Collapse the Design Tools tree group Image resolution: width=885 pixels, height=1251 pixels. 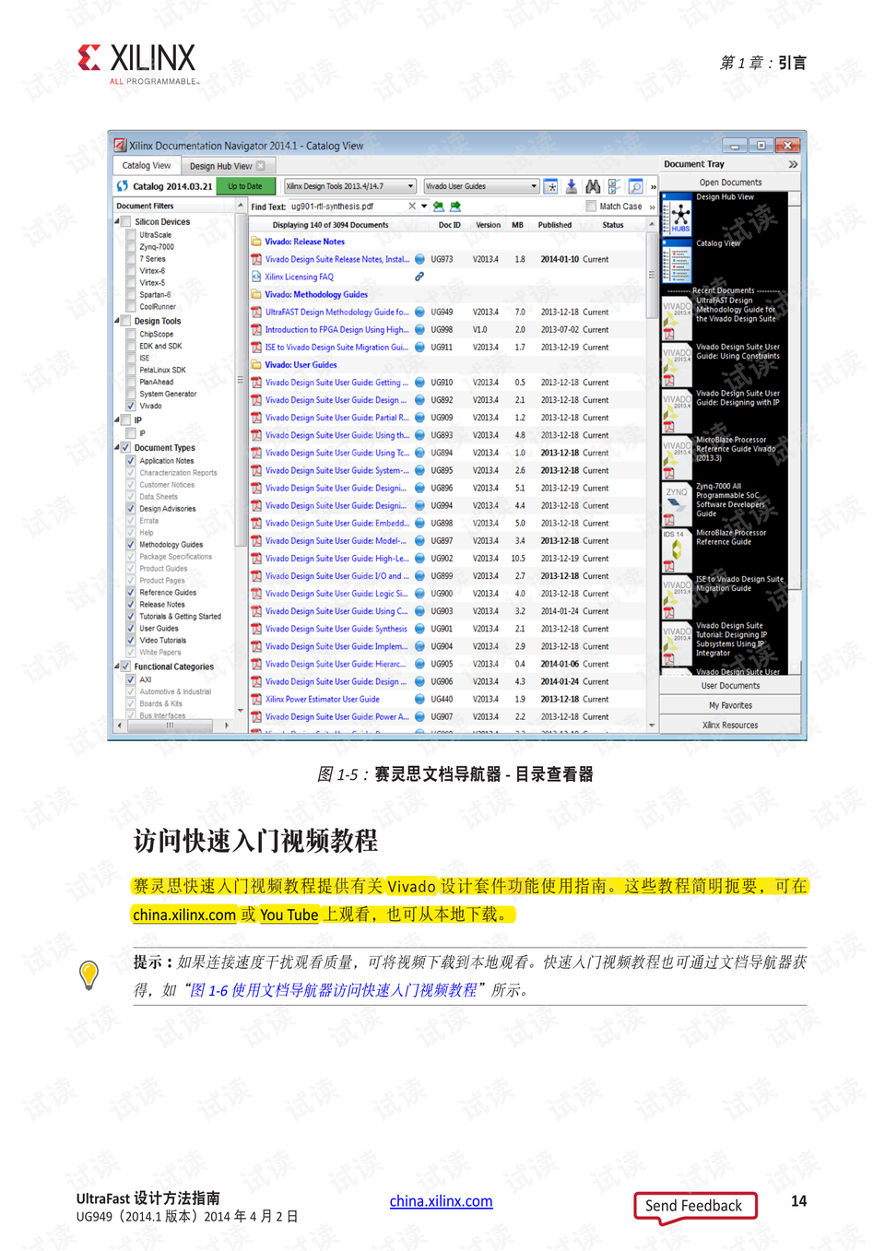117,322
